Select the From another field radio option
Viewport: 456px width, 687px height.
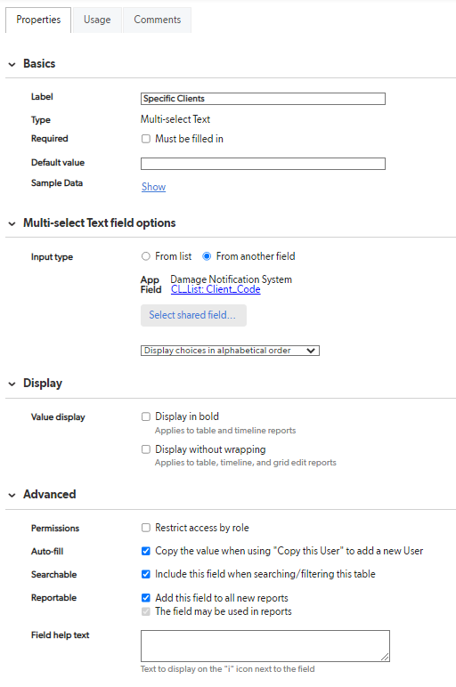point(207,256)
